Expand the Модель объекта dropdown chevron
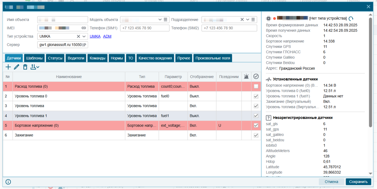The width and height of the screenshot is (377, 189). pos(160,20)
